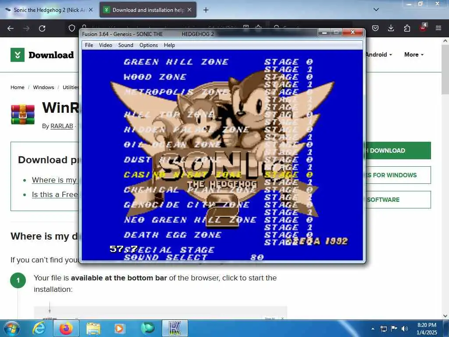
Task: Open the Firefox hamburger application menu
Action: [x=438, y=28]
